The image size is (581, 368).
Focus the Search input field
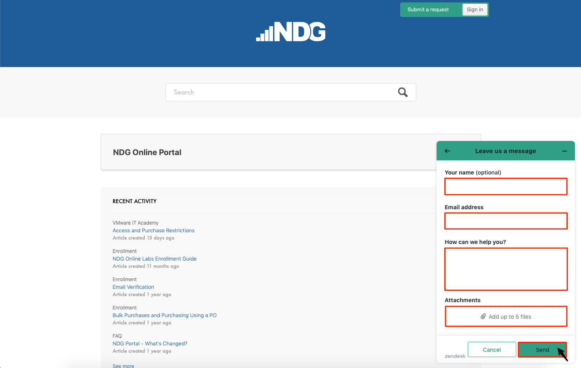(x=290, y=92)
